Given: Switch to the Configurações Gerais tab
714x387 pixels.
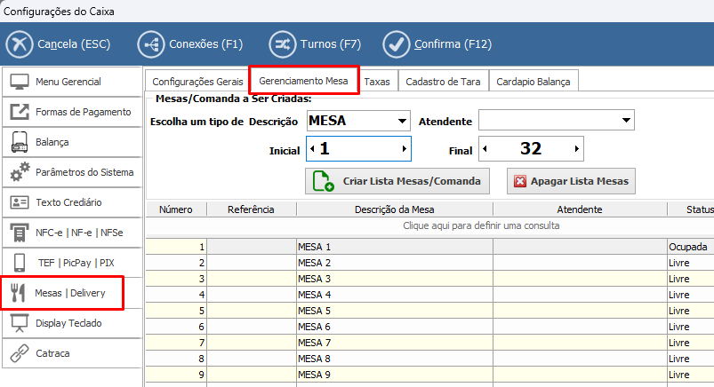Looking at the screenshot, I should (x=197, y=82).
